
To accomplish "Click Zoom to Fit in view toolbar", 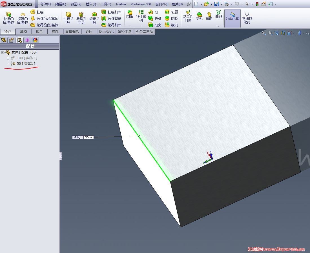I will (x=263, y=33).
